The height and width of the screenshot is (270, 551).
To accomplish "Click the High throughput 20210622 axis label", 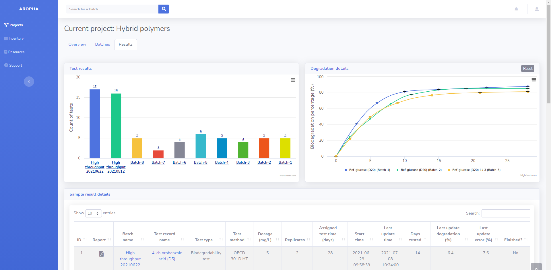I will pyautogui.click(x=95, y=167).
